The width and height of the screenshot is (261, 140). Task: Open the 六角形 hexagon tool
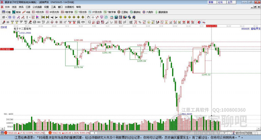[148, 12]
